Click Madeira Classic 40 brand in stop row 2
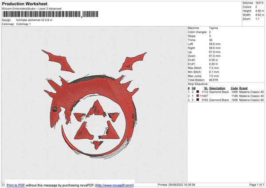266x188 pixels. click(x=251, y=96)
